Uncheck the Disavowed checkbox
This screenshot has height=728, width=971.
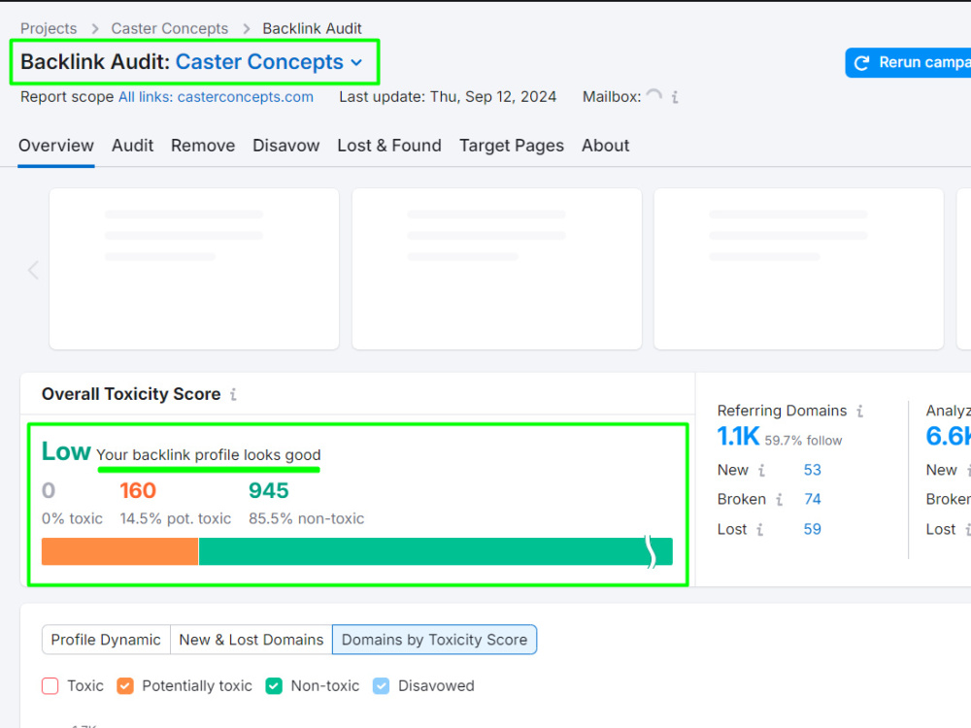coord(382,686)
